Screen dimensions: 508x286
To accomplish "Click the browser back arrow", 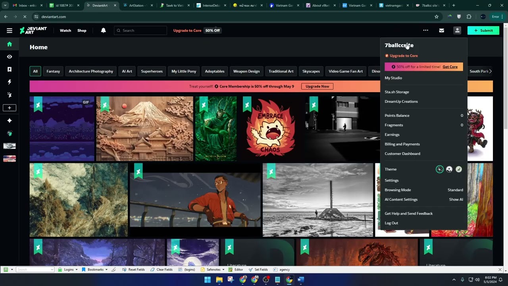I will (x=6, y=17).
